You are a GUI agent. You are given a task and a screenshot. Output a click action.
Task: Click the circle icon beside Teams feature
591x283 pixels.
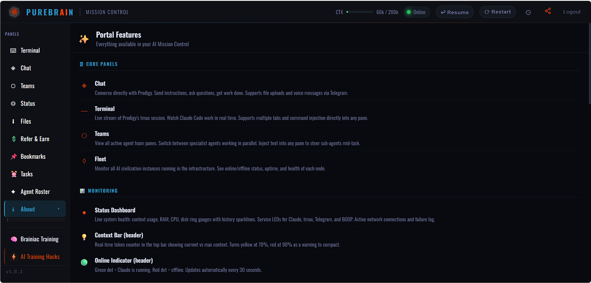[x=84, y=136]
